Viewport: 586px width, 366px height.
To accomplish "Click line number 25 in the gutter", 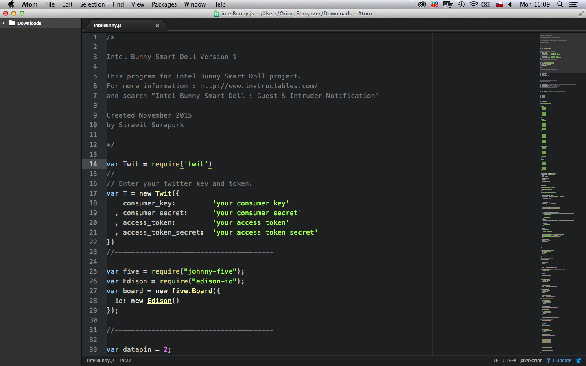I will (93, 271).
